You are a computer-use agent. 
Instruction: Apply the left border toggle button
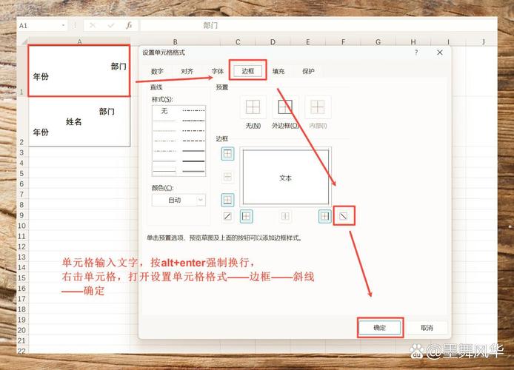point(246,216)
